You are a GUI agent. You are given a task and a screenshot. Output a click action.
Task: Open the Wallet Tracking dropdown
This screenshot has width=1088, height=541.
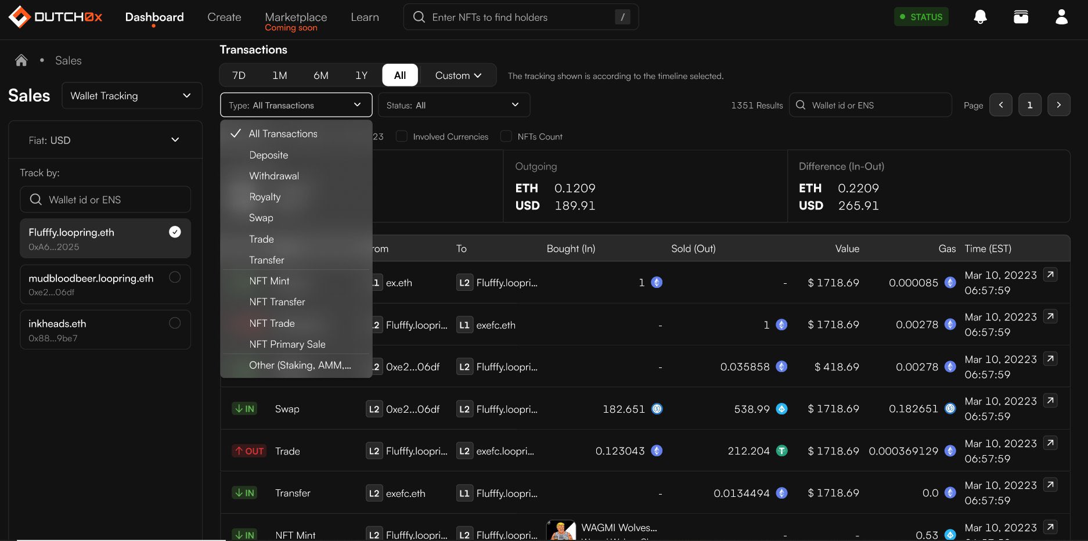tap(132, 96)
